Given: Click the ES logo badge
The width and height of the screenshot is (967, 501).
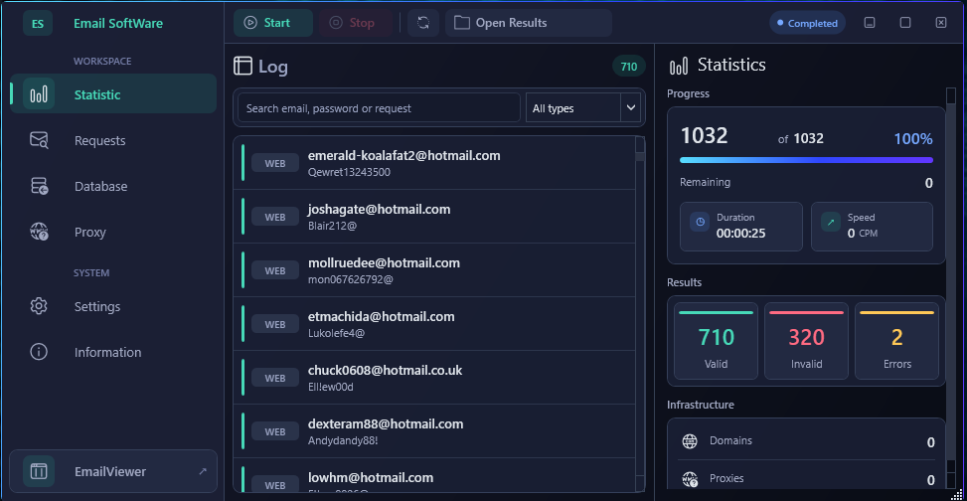Looking at the screenshot, I should coord(38,24).
